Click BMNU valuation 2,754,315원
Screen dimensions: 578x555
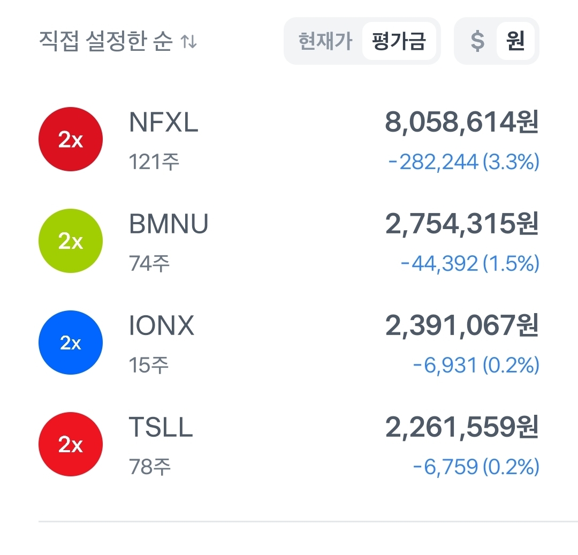pos(461,225)
